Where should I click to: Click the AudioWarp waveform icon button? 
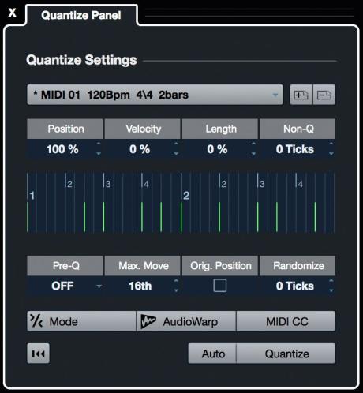tap(186, 321)
